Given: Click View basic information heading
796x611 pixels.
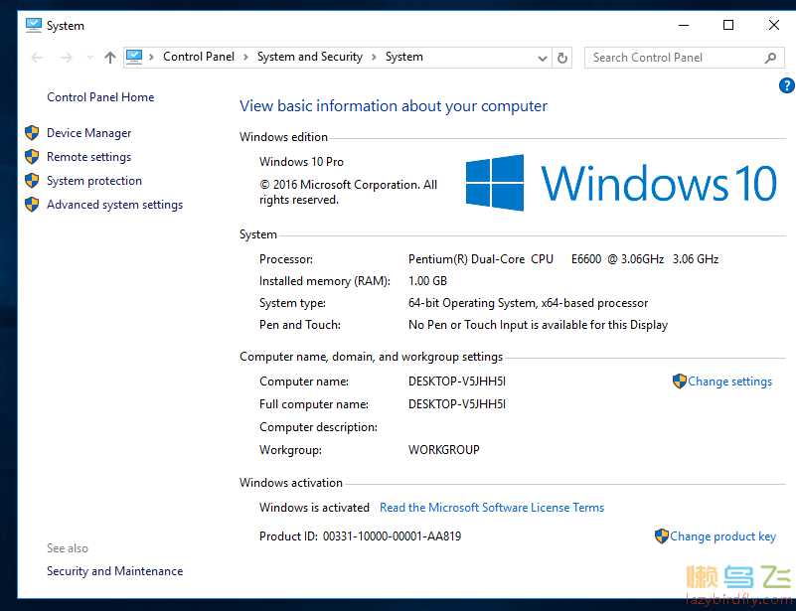Looking at the screenshot, I should (394, 106).
